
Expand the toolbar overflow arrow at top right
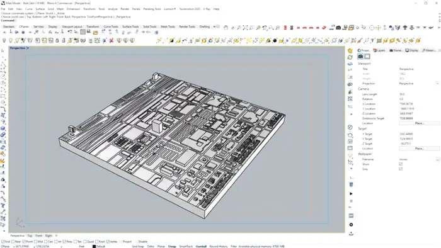(x=439, y=28)
